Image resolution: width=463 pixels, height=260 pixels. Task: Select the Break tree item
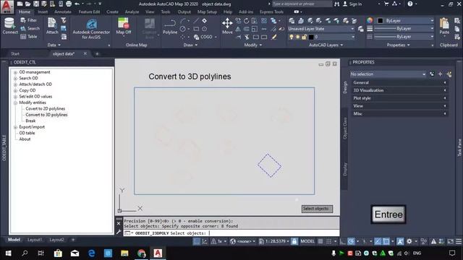(x=30, y=121)
